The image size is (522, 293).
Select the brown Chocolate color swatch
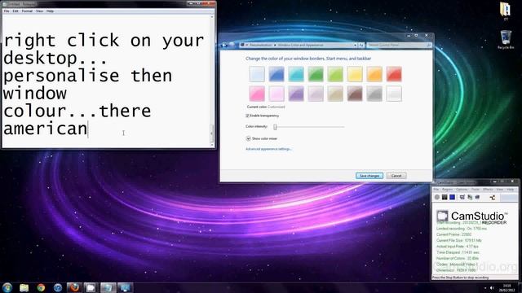[355, 94]
